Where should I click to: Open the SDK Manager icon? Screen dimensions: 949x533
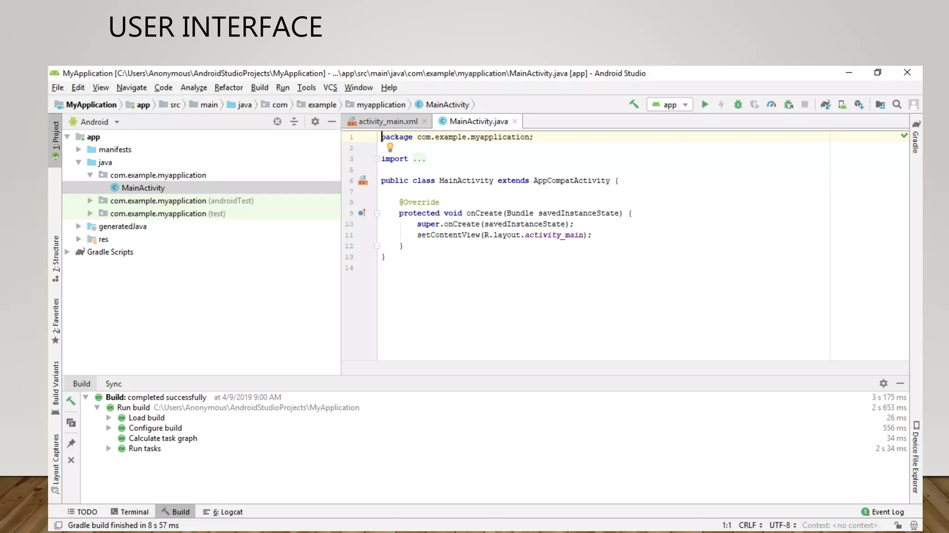(859, 105)
